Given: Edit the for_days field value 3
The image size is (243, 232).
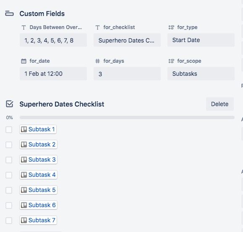Looking at the screenshot, I should (127, 74).
